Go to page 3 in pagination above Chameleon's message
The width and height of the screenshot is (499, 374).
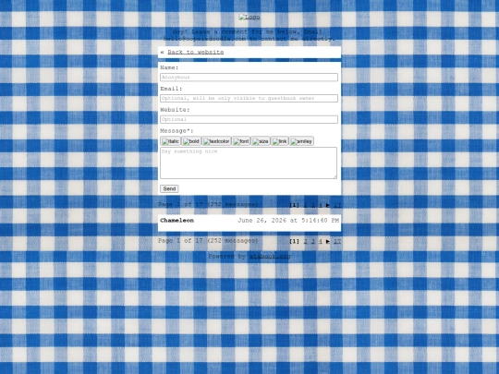313,205
